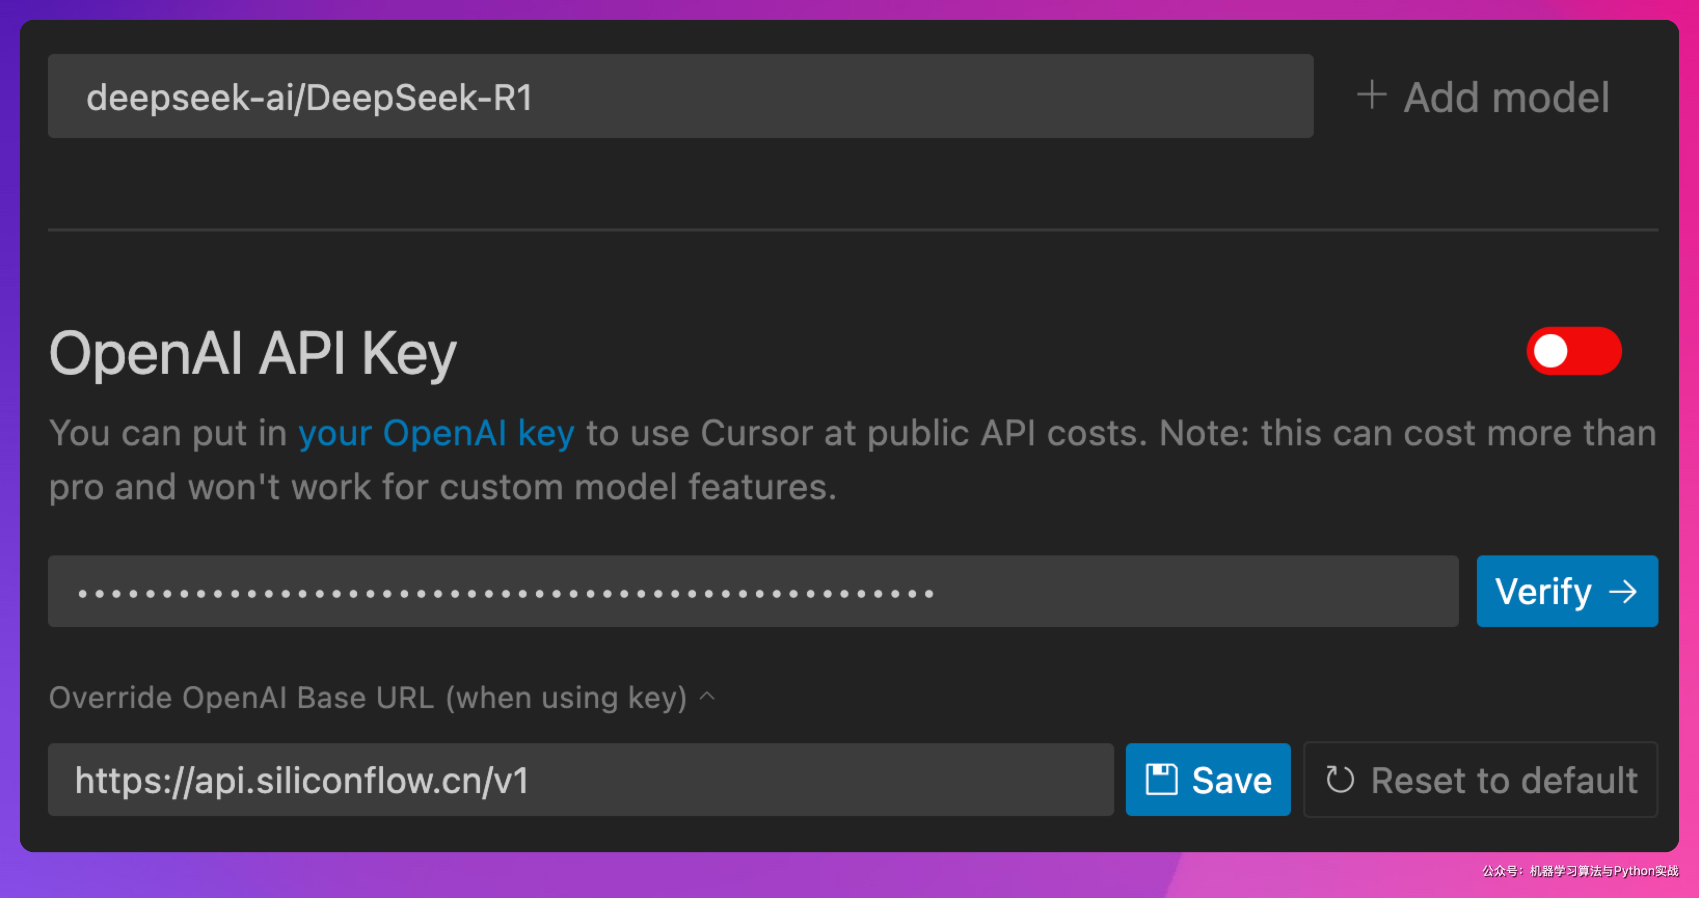The image size is (1699, 898).
Task: Click the white knob of the red toggle
Action: (x=1550, y=351)
